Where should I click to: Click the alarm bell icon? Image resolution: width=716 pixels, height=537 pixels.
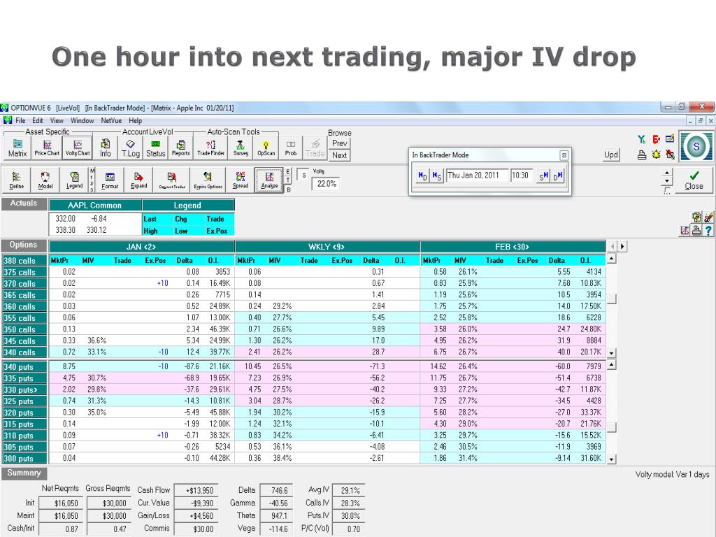(x=656, y=155)
